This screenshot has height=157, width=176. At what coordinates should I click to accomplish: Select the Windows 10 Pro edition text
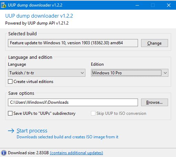pos(107,73)
